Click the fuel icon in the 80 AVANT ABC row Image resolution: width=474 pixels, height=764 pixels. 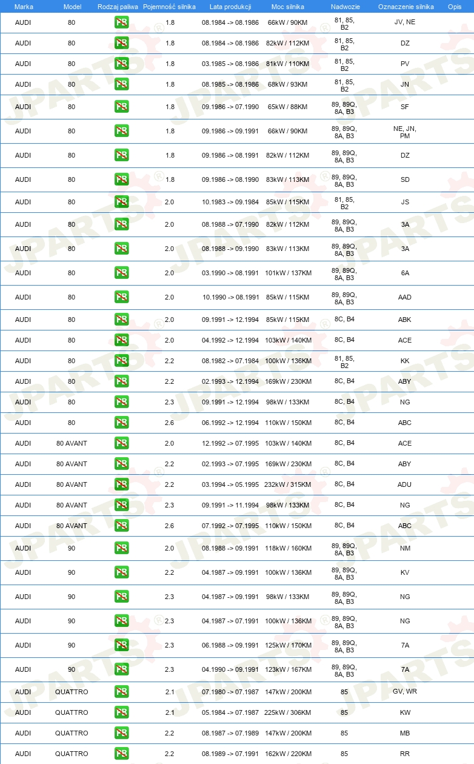121,526
